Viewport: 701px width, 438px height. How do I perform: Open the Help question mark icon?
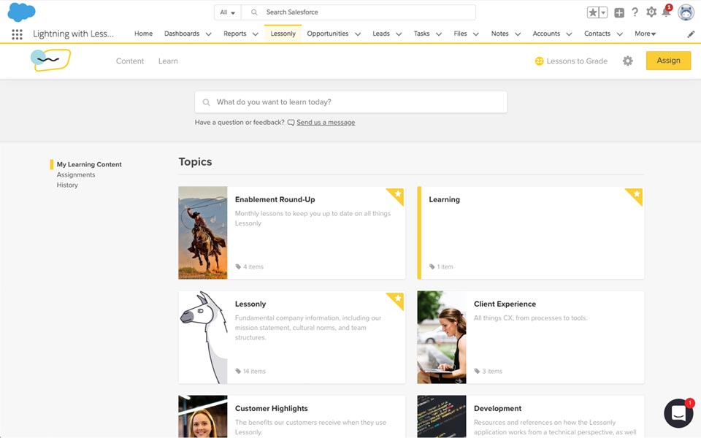[635, 12]
